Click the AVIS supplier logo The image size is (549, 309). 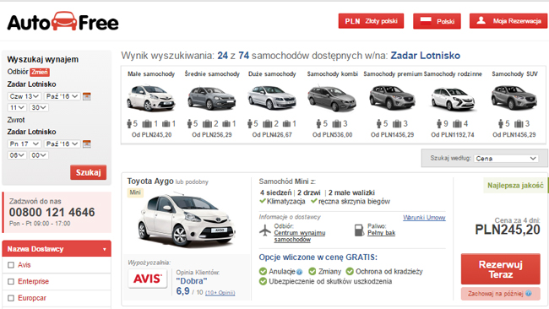[x=148, y=279]
